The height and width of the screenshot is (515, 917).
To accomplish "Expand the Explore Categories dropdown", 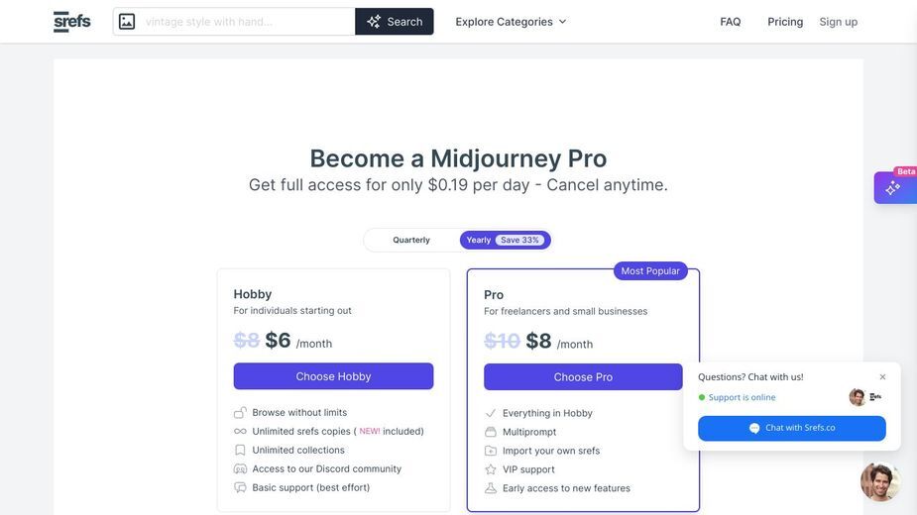I will pos(511,22).
